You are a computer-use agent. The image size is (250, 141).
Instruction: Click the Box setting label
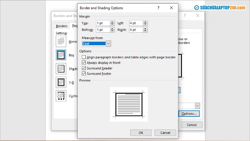[71, 55]
